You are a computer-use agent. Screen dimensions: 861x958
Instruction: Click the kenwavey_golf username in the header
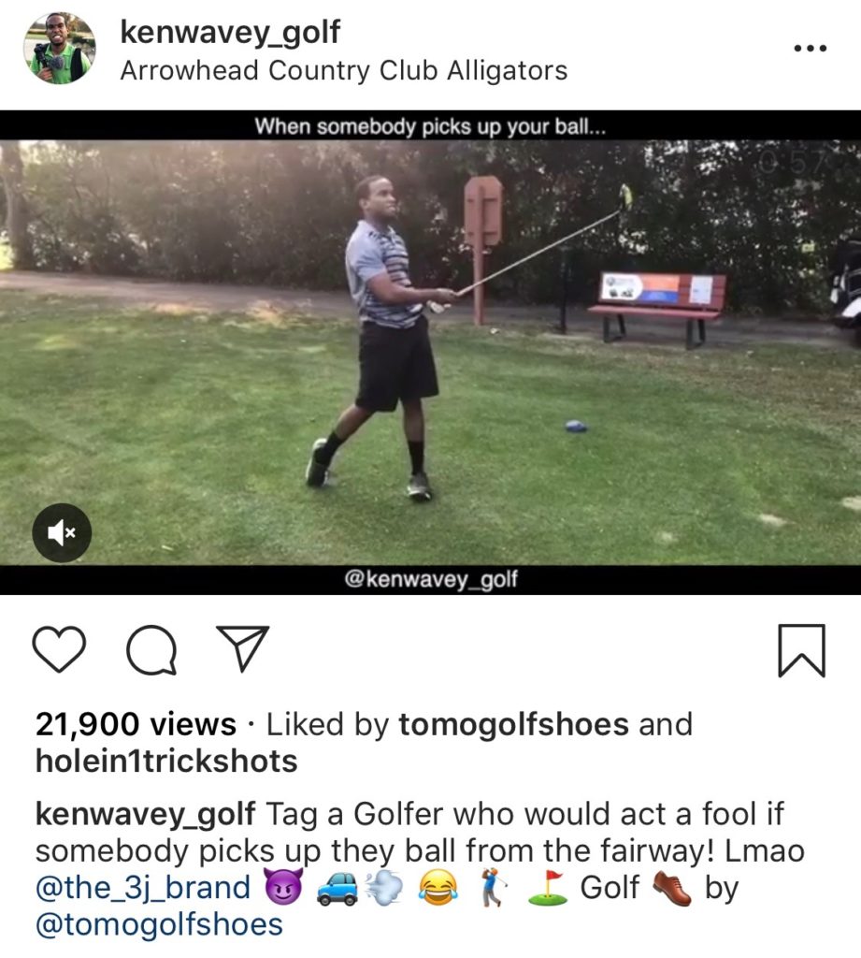(x=230, y=31)
